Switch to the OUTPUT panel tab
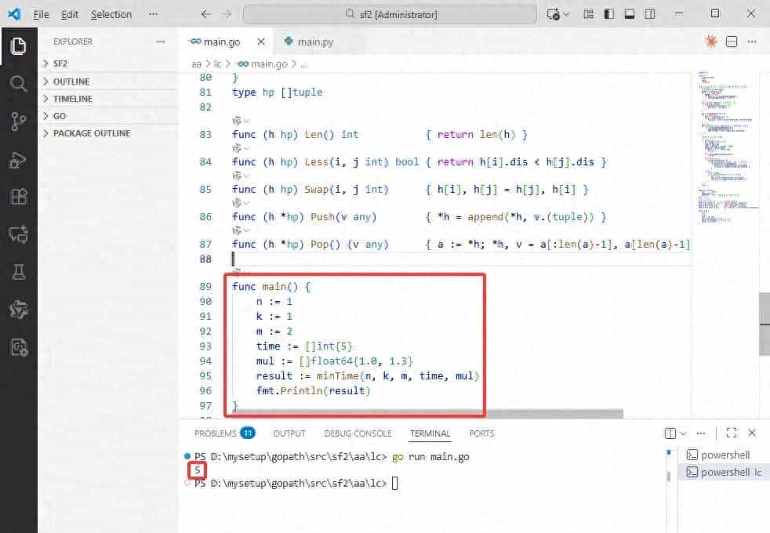Viewport: 770px width, 533px height. [x=289, y=433]
